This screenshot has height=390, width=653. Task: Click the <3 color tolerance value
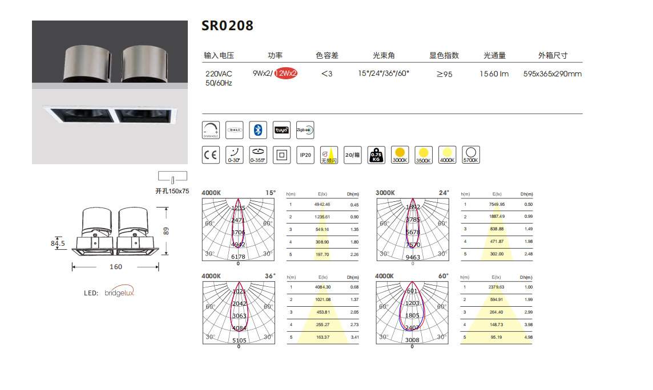(x=327, y=74)
